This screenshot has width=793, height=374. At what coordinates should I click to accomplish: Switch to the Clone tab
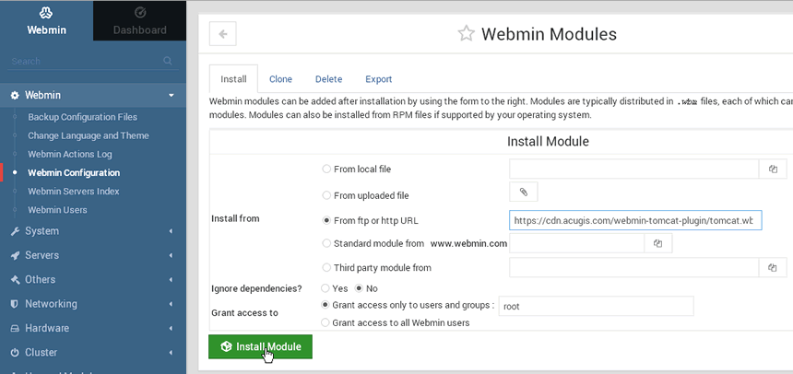280,79
